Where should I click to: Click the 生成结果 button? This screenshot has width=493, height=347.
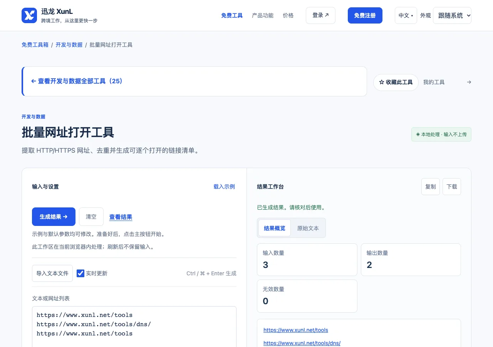pos(54,217)
